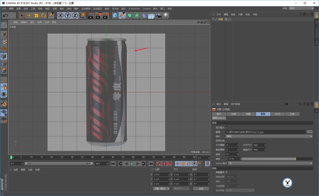This screenshot has height=196, width=319.
Task: Make Editable icon in left palette
Action: [x=4, y=25]
